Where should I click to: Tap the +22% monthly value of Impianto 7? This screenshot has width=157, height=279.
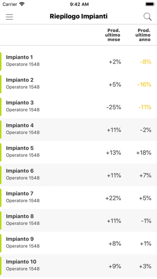113,198
